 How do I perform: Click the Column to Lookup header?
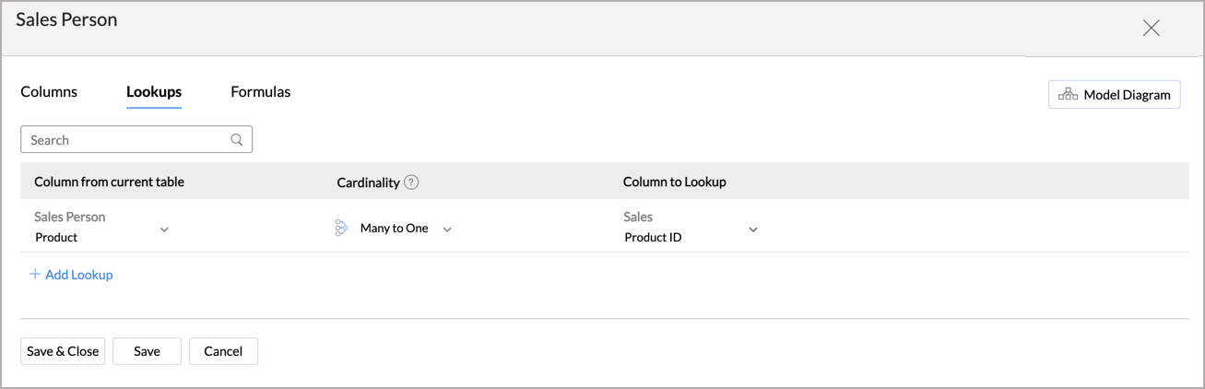coord(674,183)
